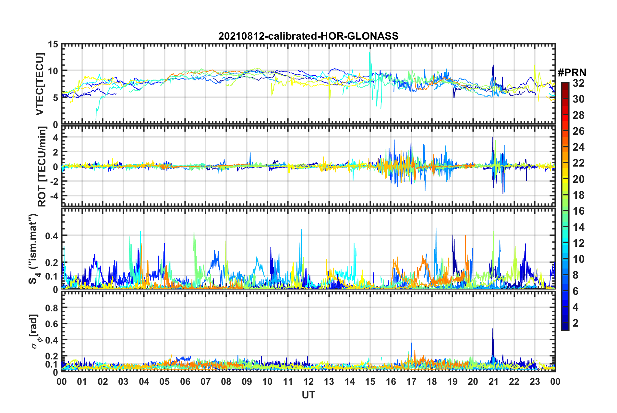Click the UT axis hour label 06

coord(185,382)
